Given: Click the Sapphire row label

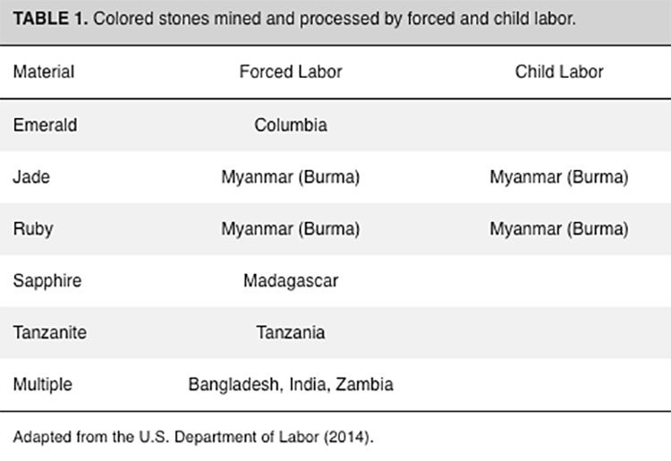Looking at the screenshot, I should pos(47,281).
